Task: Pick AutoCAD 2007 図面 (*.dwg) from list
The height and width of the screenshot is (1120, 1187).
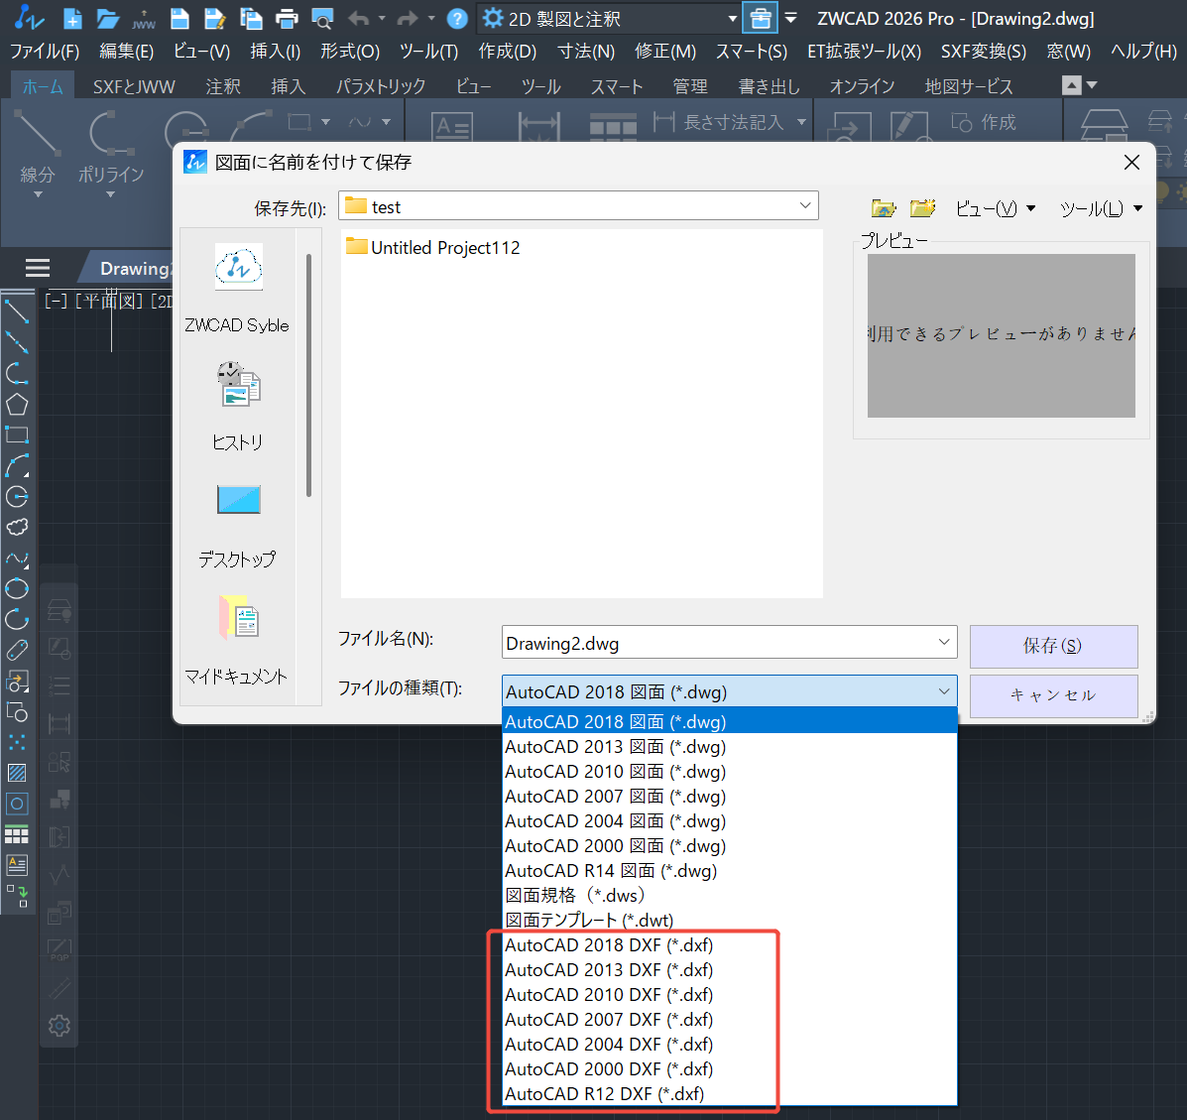Action: (x=615, y=797)
